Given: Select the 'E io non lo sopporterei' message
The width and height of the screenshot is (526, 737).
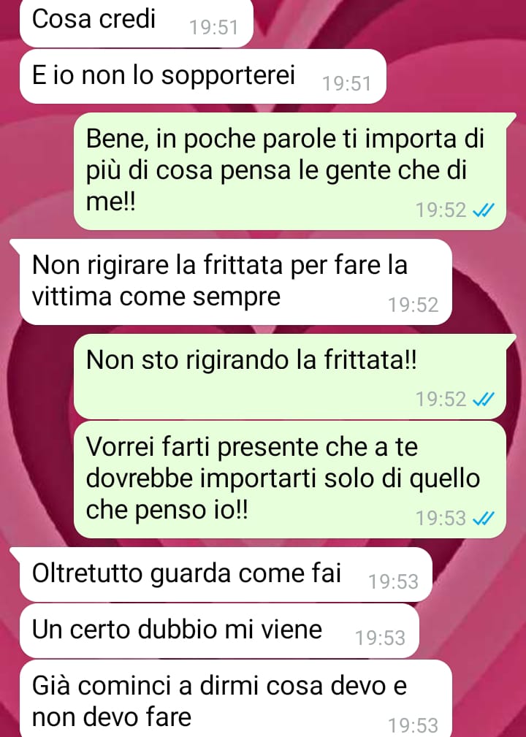Looking at the screenshot, I should pyautogui.click(x=202, y=77).
